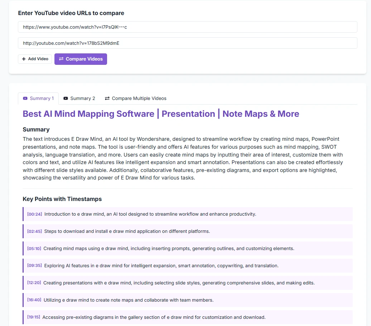Click the arrows icon on Compare Multiple Videos tab

107,99
